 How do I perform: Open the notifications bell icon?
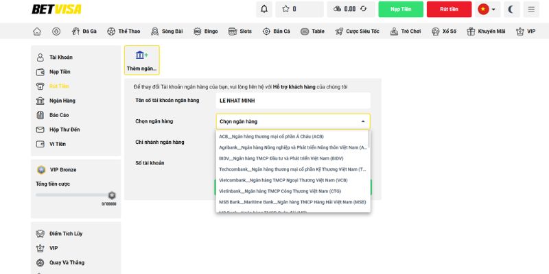coord(264,9)
